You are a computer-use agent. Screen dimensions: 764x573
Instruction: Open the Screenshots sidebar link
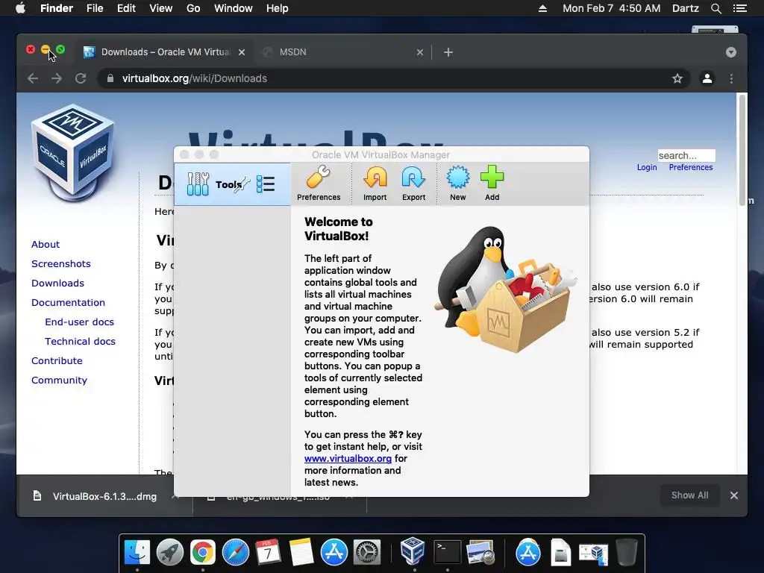point(61,263)
